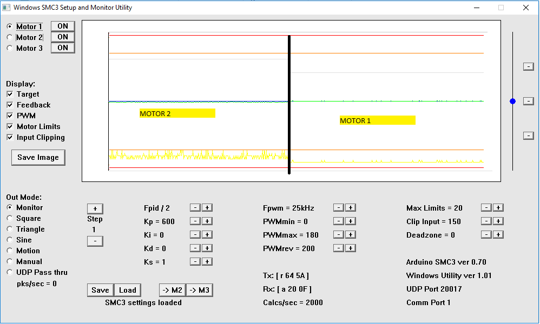Increase the Max Limits value

498,207
